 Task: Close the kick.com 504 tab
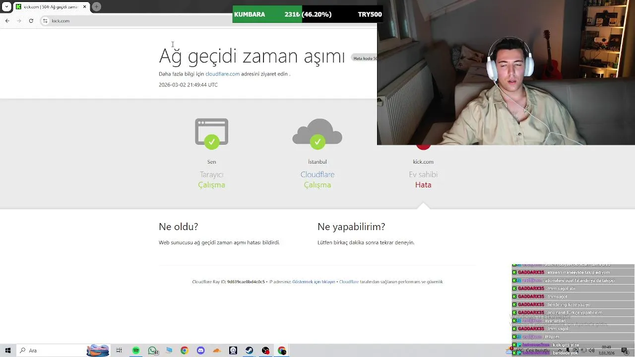[x=84, y=6]
